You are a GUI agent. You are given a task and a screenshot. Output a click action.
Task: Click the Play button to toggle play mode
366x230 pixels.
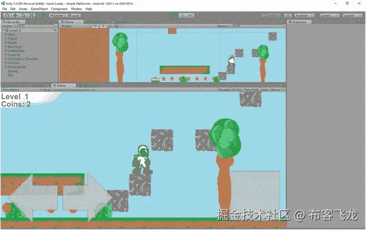(174, 15)
